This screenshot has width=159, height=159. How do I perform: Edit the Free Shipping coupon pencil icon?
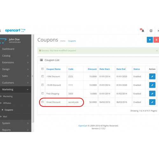click(x=152, y=93)
